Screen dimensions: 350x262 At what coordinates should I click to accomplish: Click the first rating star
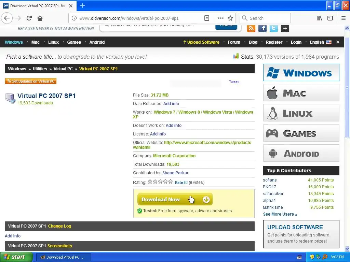(150, 181)
